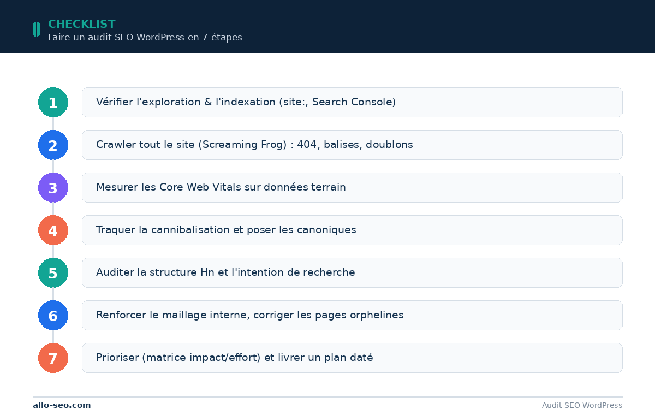The image size is (655, 415).
Task: Select the 'Crawler tout le site' step
Action: [x=352, y=145]
